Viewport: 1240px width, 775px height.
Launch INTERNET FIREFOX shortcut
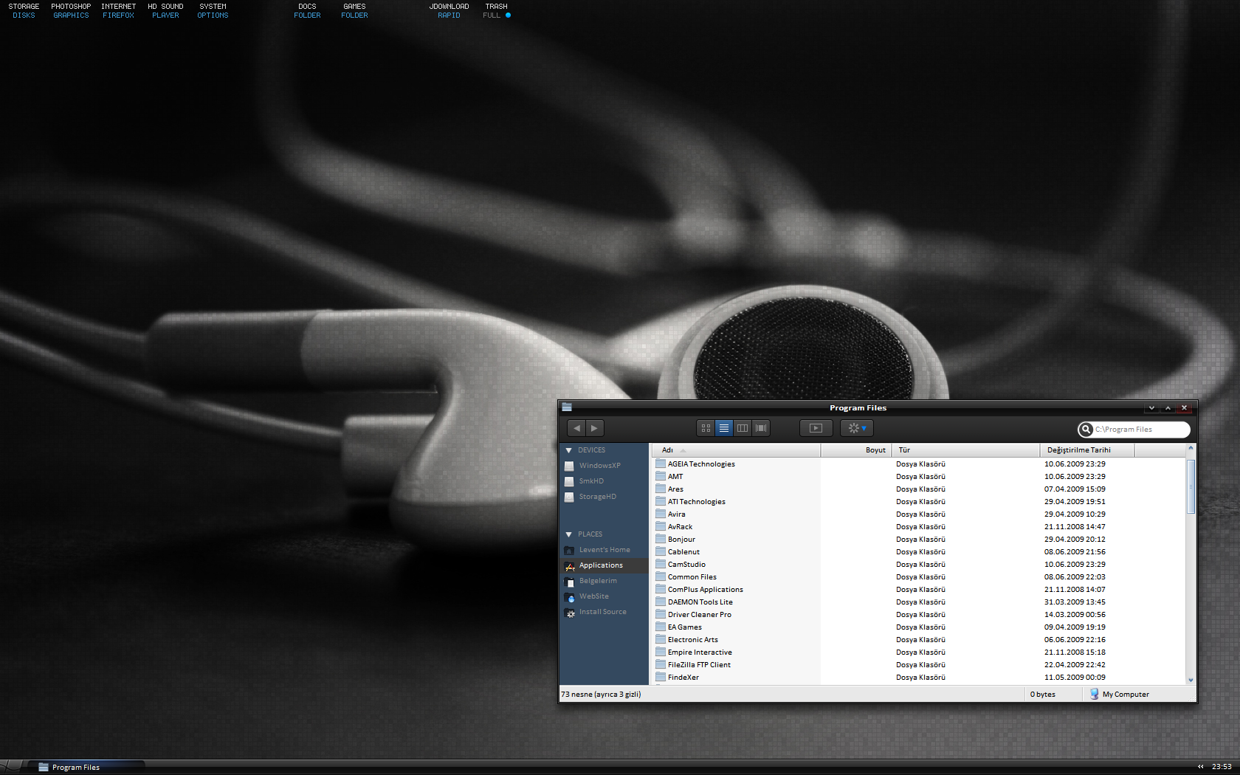click(x=118, y=11)
